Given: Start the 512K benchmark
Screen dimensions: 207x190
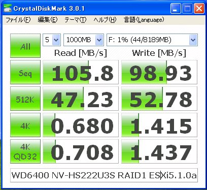Looking at the screenshot, I should pos(25,99).
